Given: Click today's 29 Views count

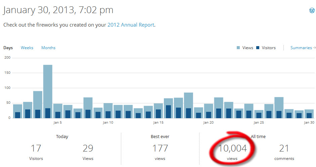Looking at the screenshot, I should pyautogui.click(x=88, y=148).
